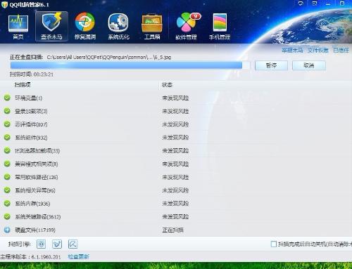Select the 恶评插件(807) row text
Viewport: 352px width, 269px height.
pyautogui.click(x=31, y=124)
